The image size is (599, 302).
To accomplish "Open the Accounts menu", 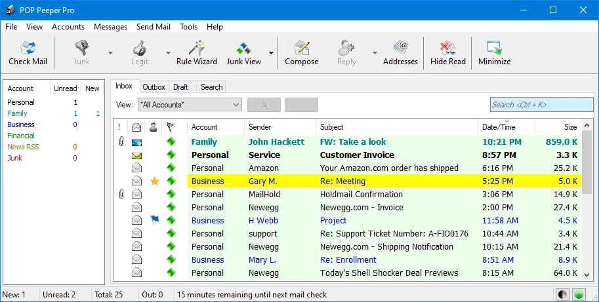I will click(x=68, y=27).
